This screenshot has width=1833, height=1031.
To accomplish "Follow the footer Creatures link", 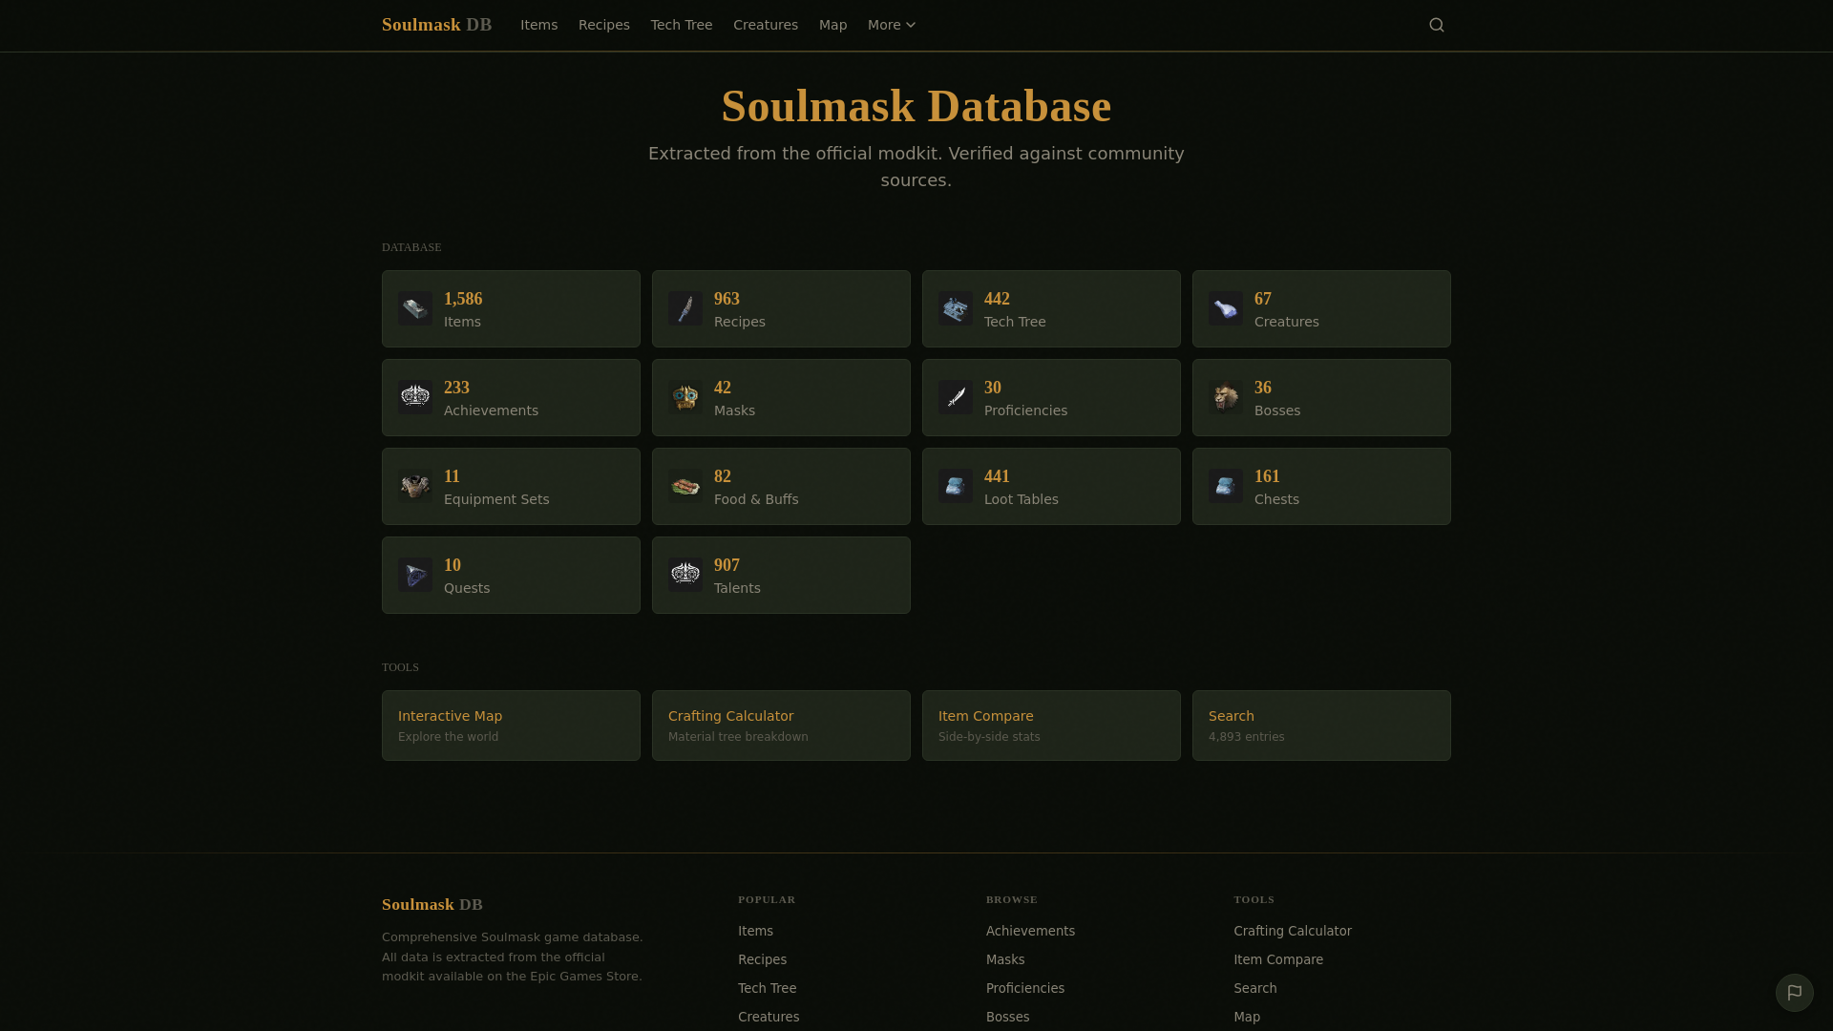I will tap(769, 1017).
